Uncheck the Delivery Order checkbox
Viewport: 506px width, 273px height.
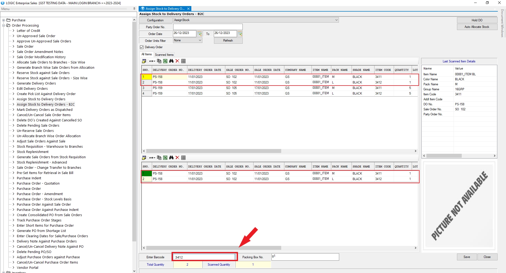coord(142,47)
